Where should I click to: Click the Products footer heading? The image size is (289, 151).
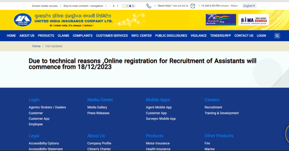[x=154, y=136]
